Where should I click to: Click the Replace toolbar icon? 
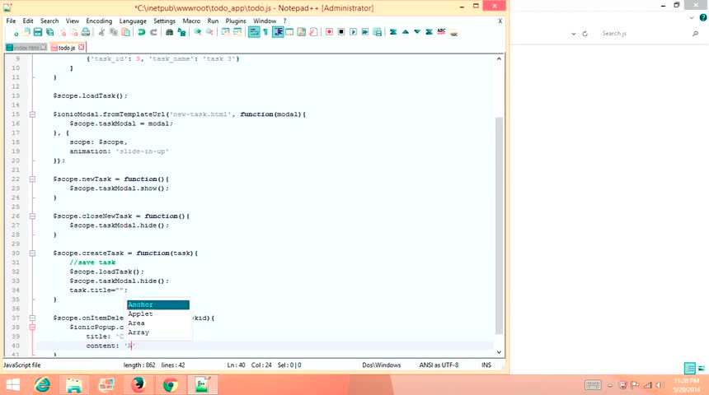tap(181, 32)
